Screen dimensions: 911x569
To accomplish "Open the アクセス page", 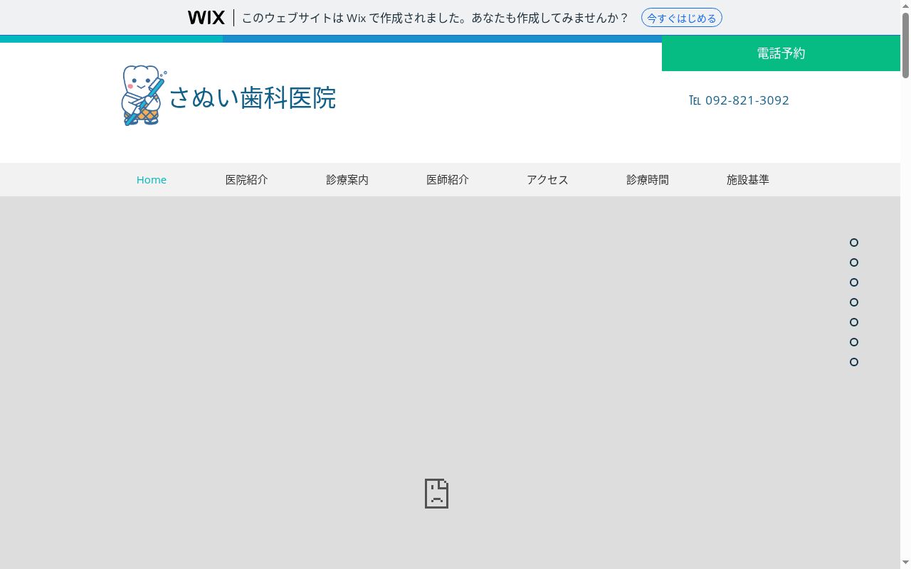I will pos(547,180).
